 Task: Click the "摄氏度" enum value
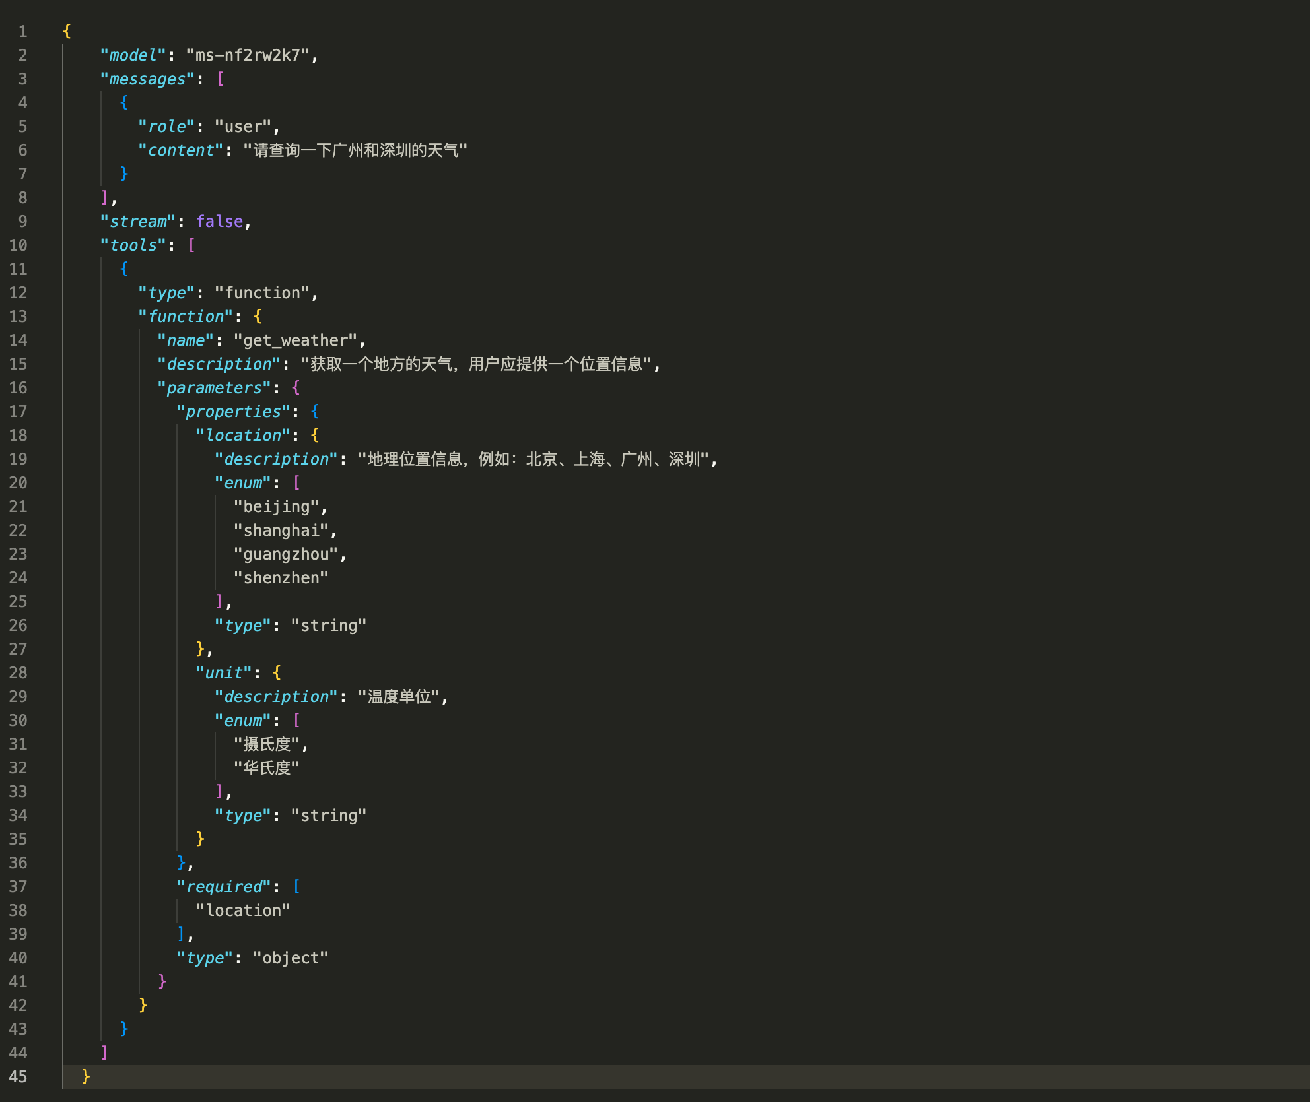(x=267, y=744)
